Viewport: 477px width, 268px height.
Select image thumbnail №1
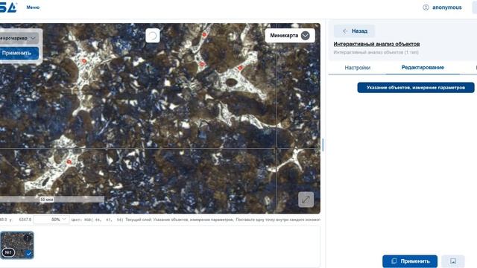click(x=17, y=245)
